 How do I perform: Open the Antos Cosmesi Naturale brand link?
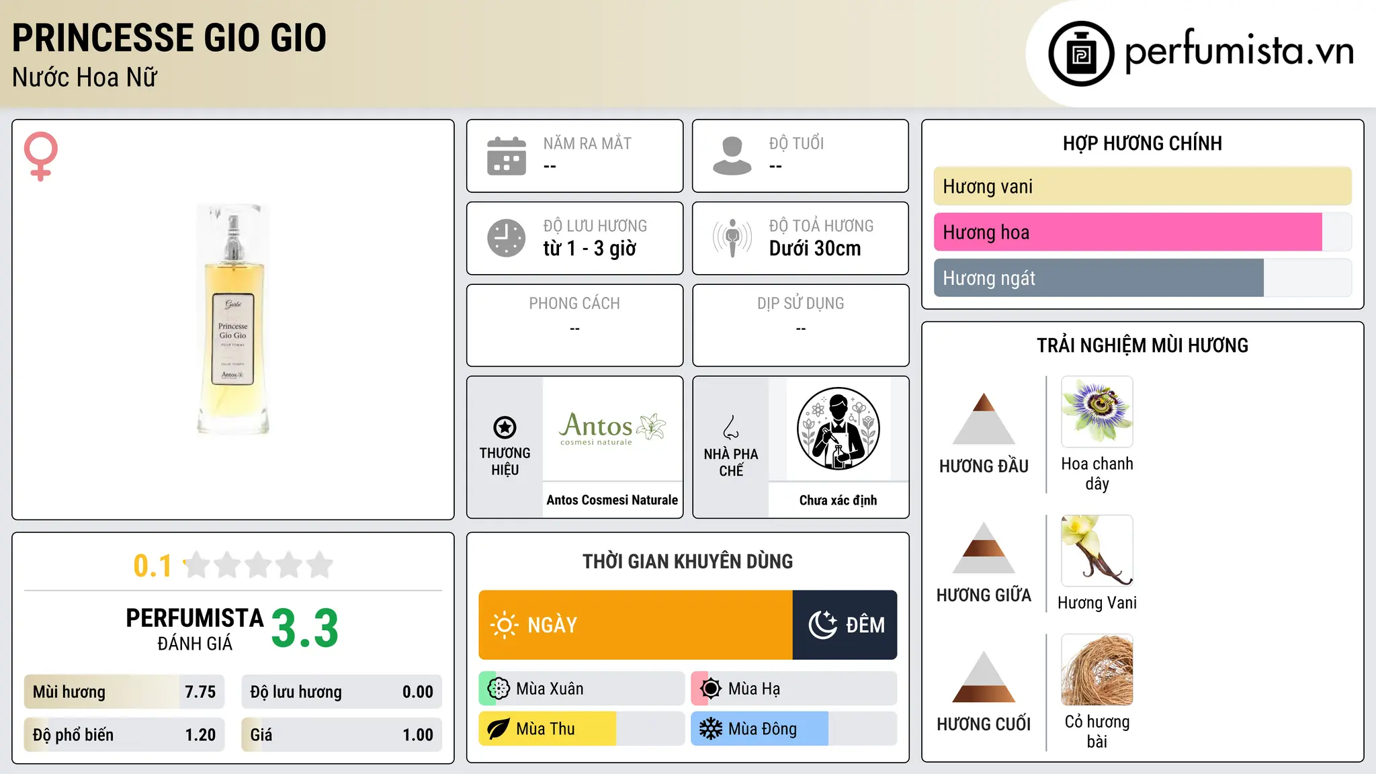tap(612, 500)
